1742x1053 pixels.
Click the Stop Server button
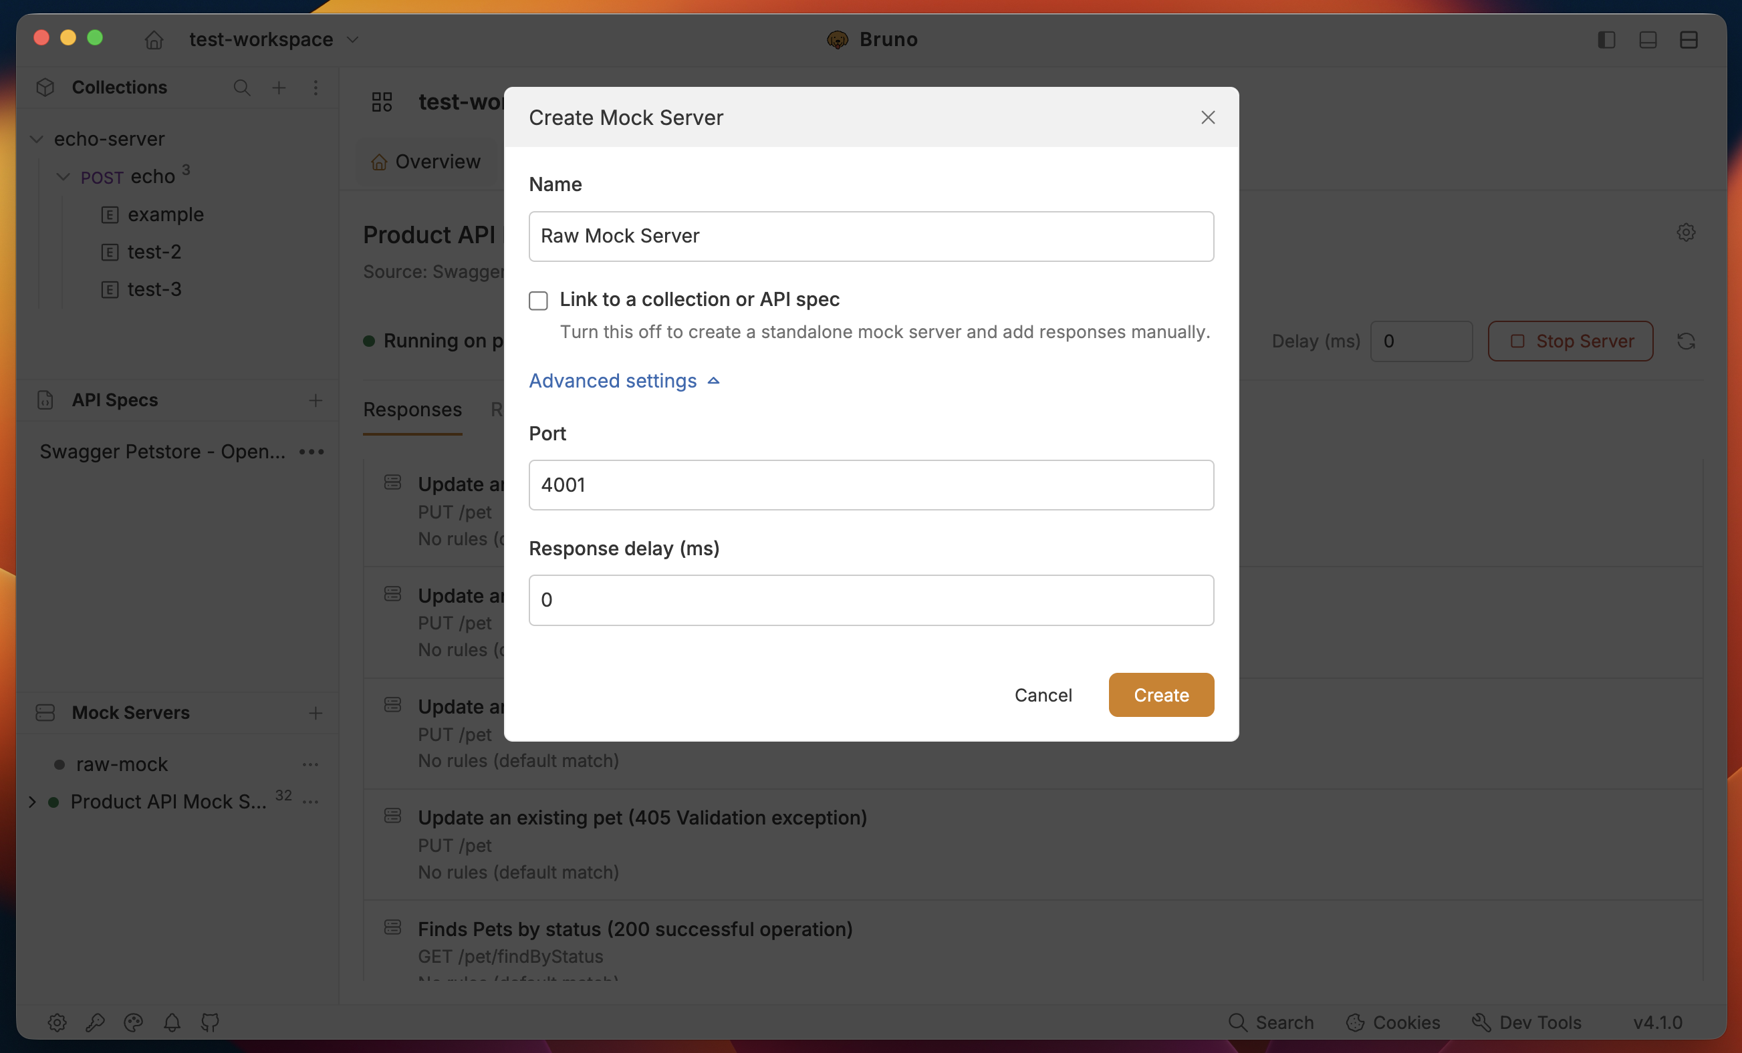click(1570, 341)
